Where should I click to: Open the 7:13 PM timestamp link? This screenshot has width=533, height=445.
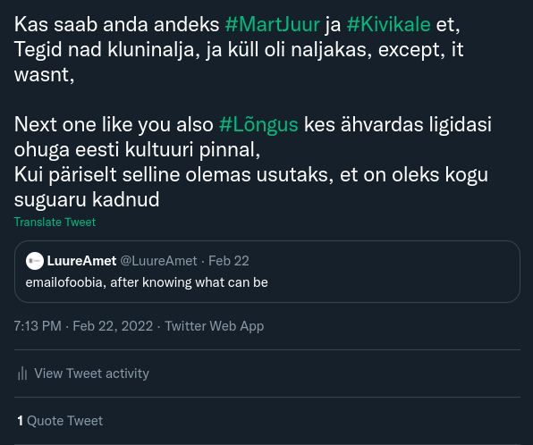[38, 326]
